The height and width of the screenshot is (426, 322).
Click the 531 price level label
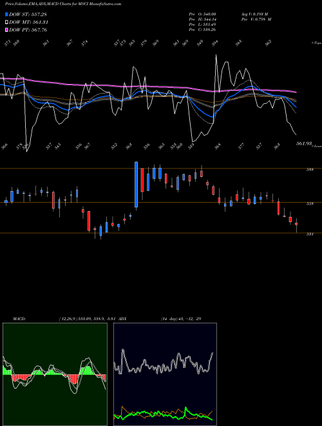[x=310, y=234]
